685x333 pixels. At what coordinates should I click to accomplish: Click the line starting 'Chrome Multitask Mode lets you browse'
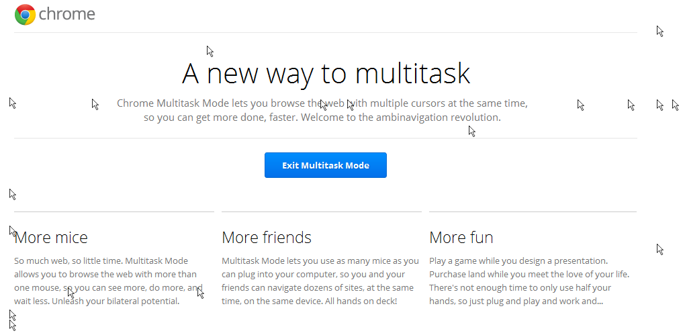pos(322,103)
